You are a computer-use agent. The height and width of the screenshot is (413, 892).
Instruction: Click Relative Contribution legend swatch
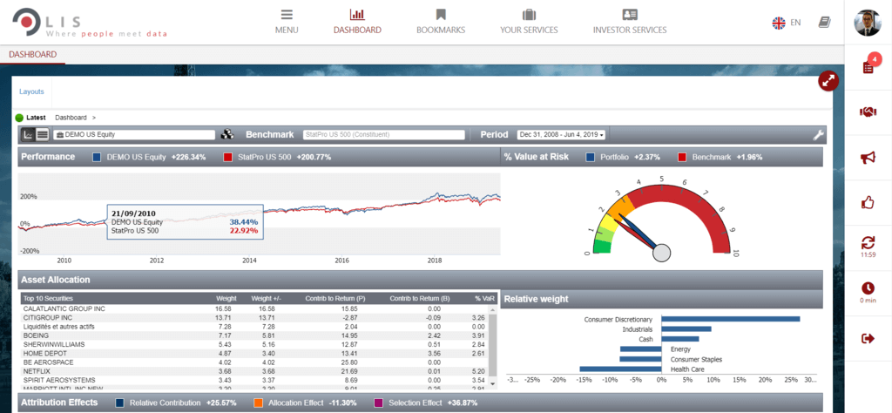[119, 403]
